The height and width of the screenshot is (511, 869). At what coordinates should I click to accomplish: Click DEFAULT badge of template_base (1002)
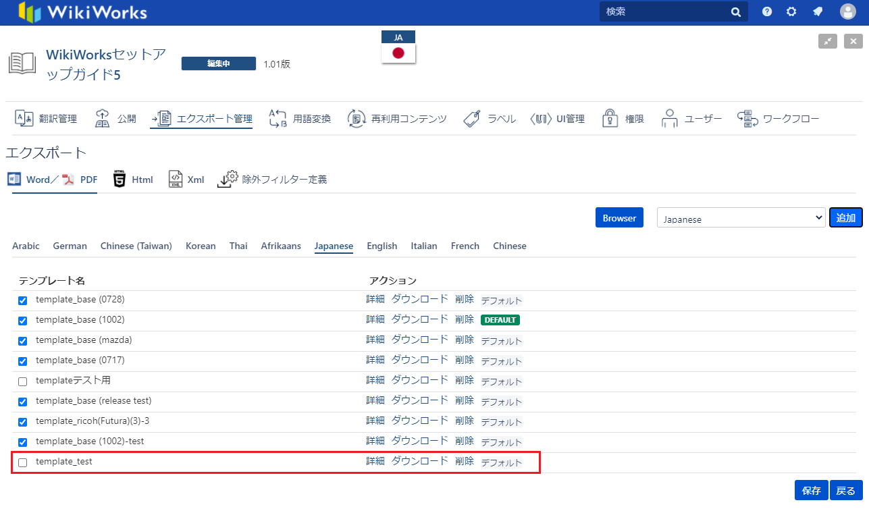[500, 320]
